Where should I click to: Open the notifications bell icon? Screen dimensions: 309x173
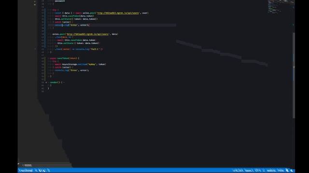292,171
